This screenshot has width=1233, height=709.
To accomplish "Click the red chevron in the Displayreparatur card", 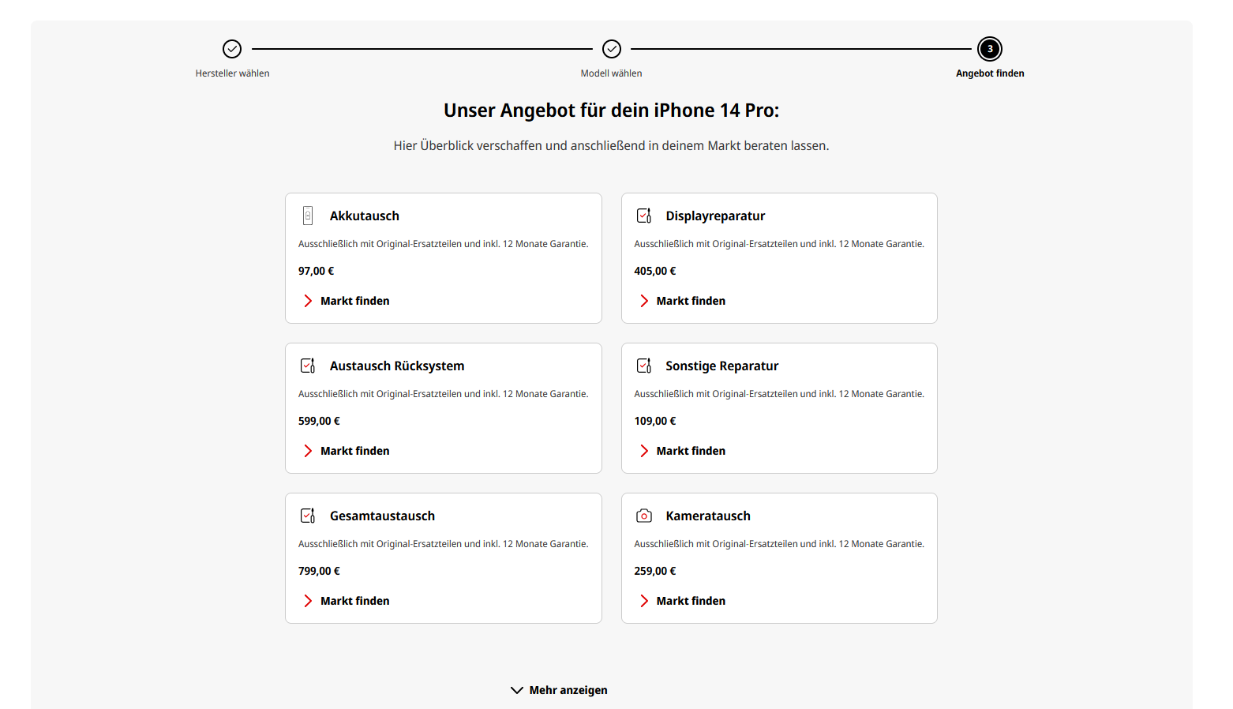I will tap(644, 301).
